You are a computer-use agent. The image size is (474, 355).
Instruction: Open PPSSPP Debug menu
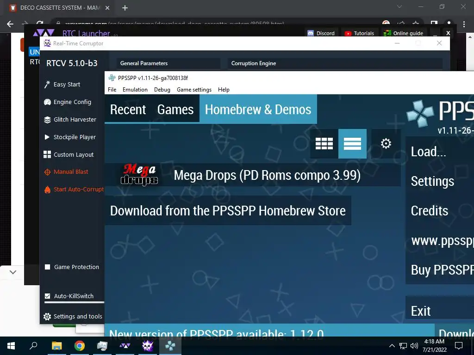[x=162, y=90]
